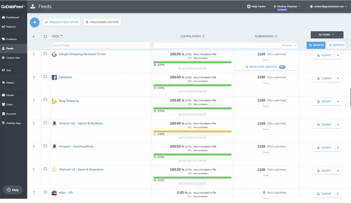Screen dimensions: 351x203
Task: Check the Bing Shopping feed checkbox
Action: point(45,100)
